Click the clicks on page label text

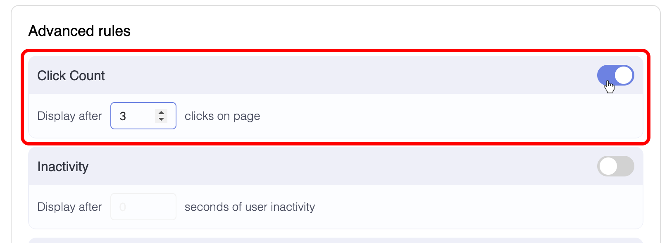(222, 116)
